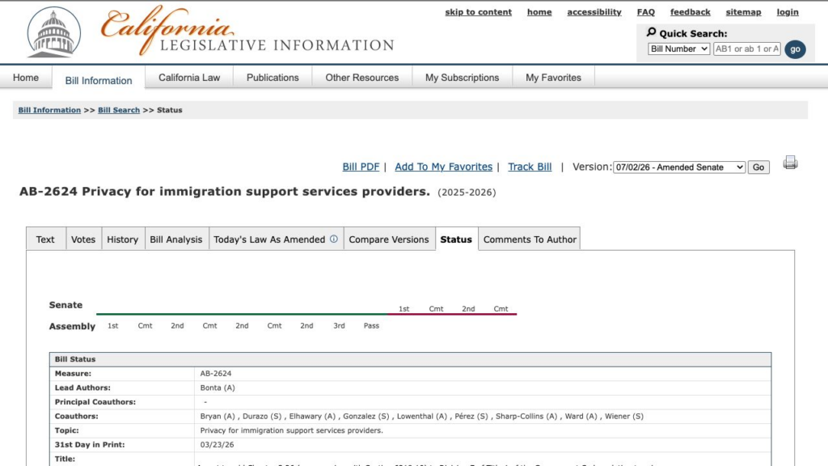Click the Bill Search breadcrumb link

(119, 110)
